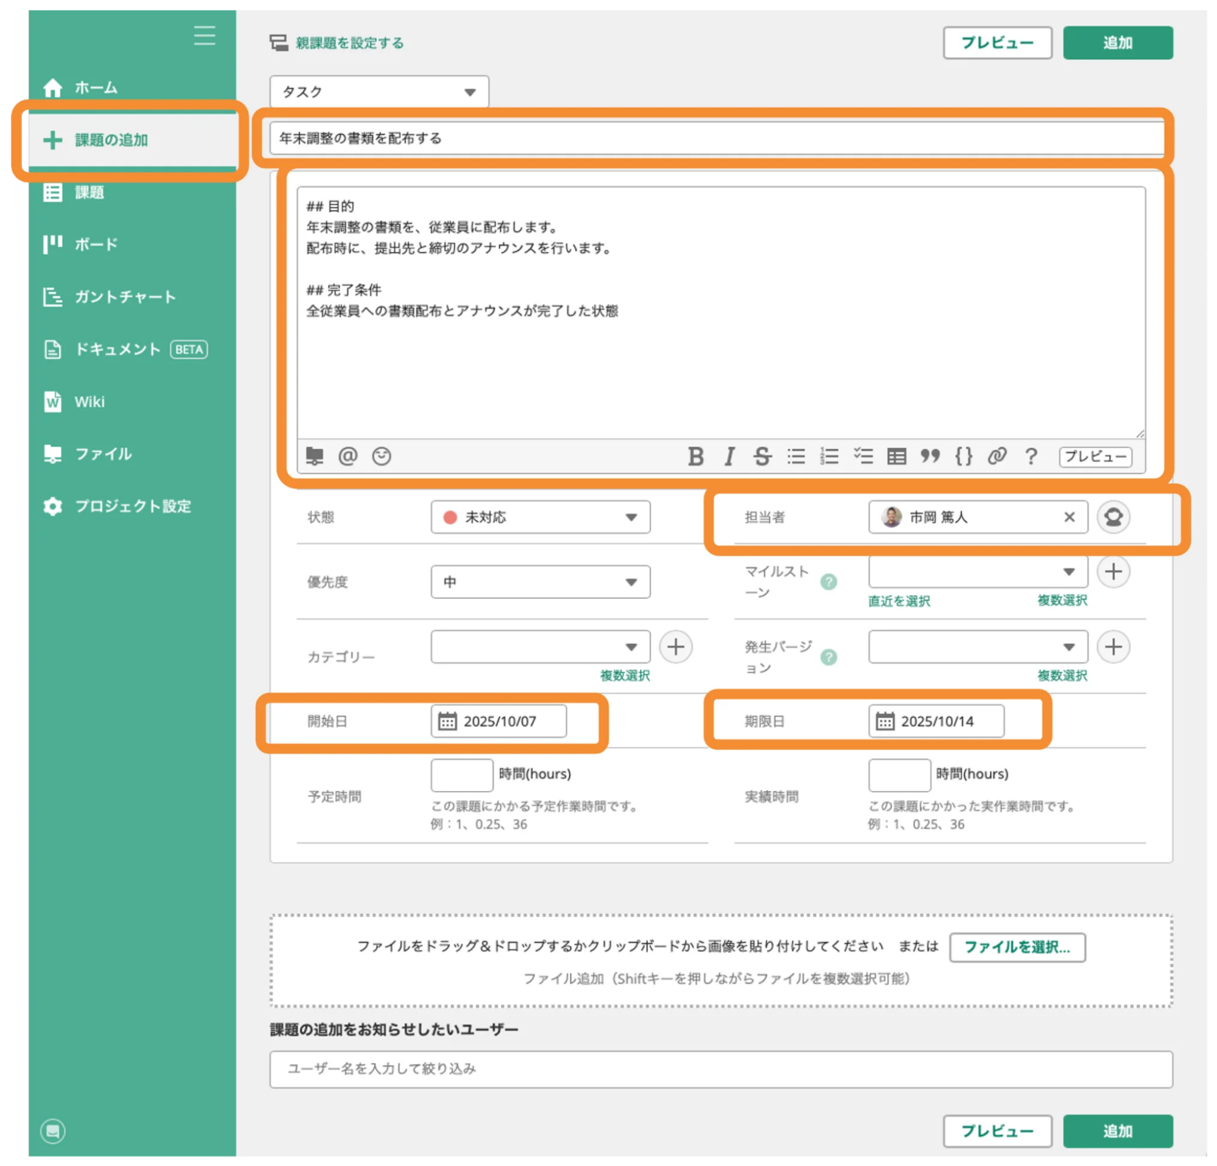Viewport: 1217px width, 1166px height.
Task: Click the editor toolbar プレビュー button
Action: (x=1095, y=456)
